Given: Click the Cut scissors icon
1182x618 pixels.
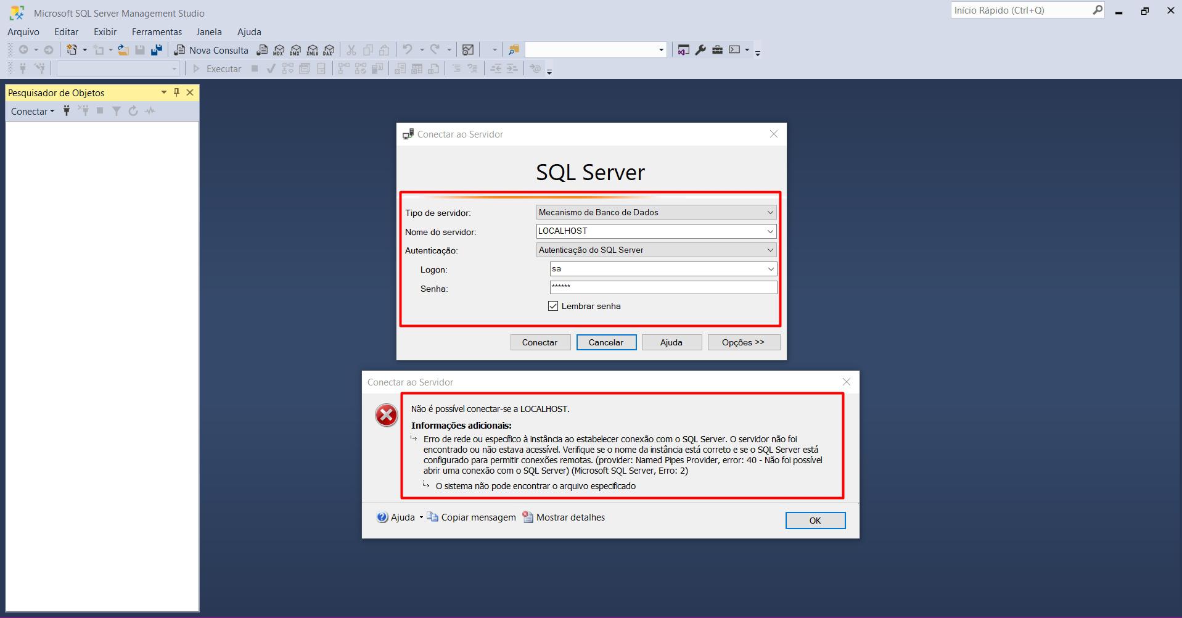Looking at the screenshot, I should (x=351, y=50).
